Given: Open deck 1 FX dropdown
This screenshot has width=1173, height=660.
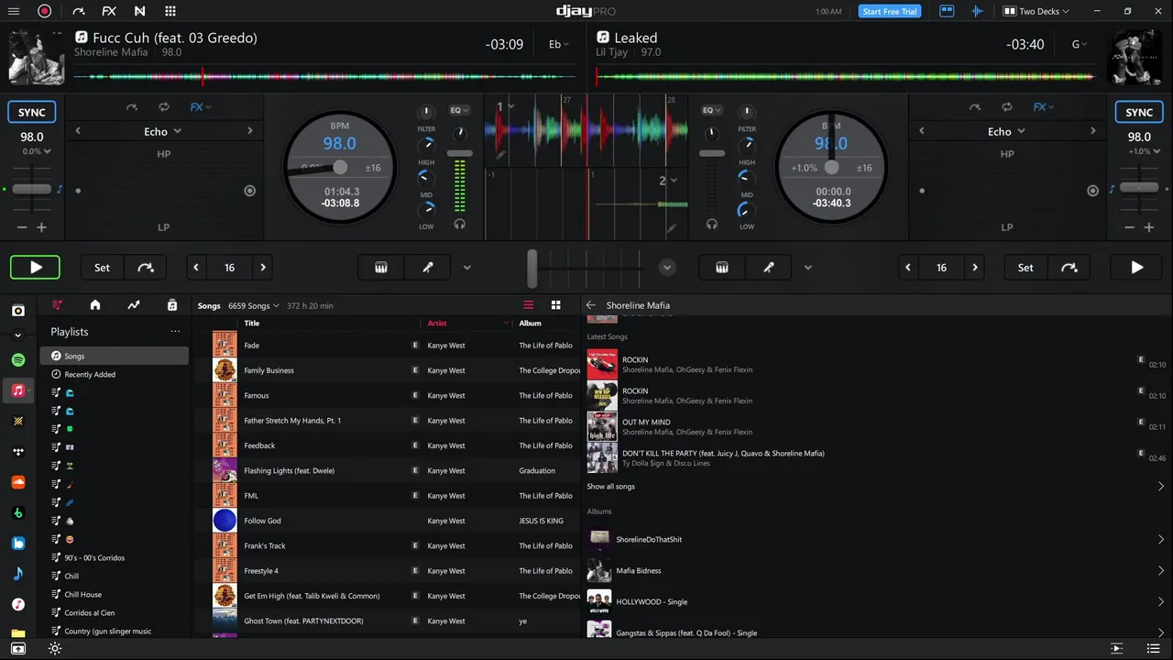Looking at the screenshot, I should (201, 107).
